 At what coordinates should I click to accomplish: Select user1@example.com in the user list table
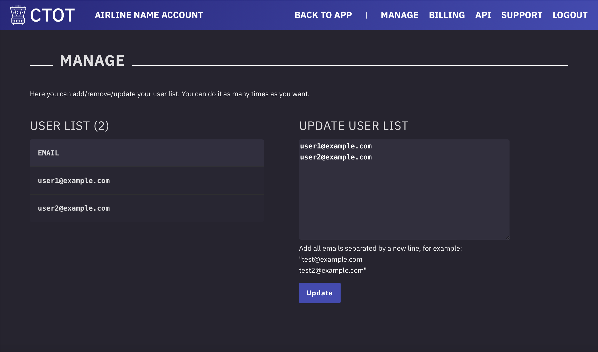coord(74,181)
